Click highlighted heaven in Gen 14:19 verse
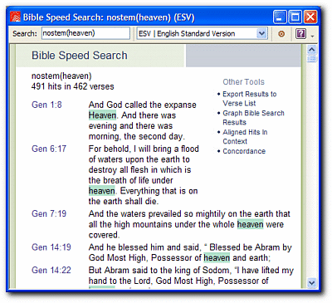The width and height of the screenshot is (332, 303). [217, 257]
